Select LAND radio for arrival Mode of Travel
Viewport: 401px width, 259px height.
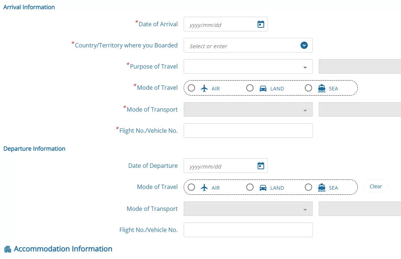point(250,88)
